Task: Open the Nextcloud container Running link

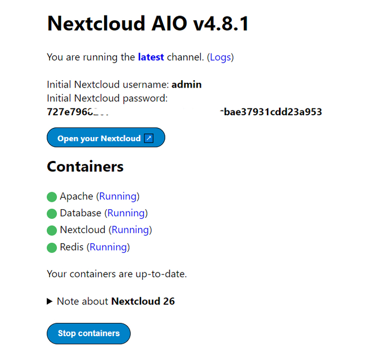Action: tap(130, 230)
